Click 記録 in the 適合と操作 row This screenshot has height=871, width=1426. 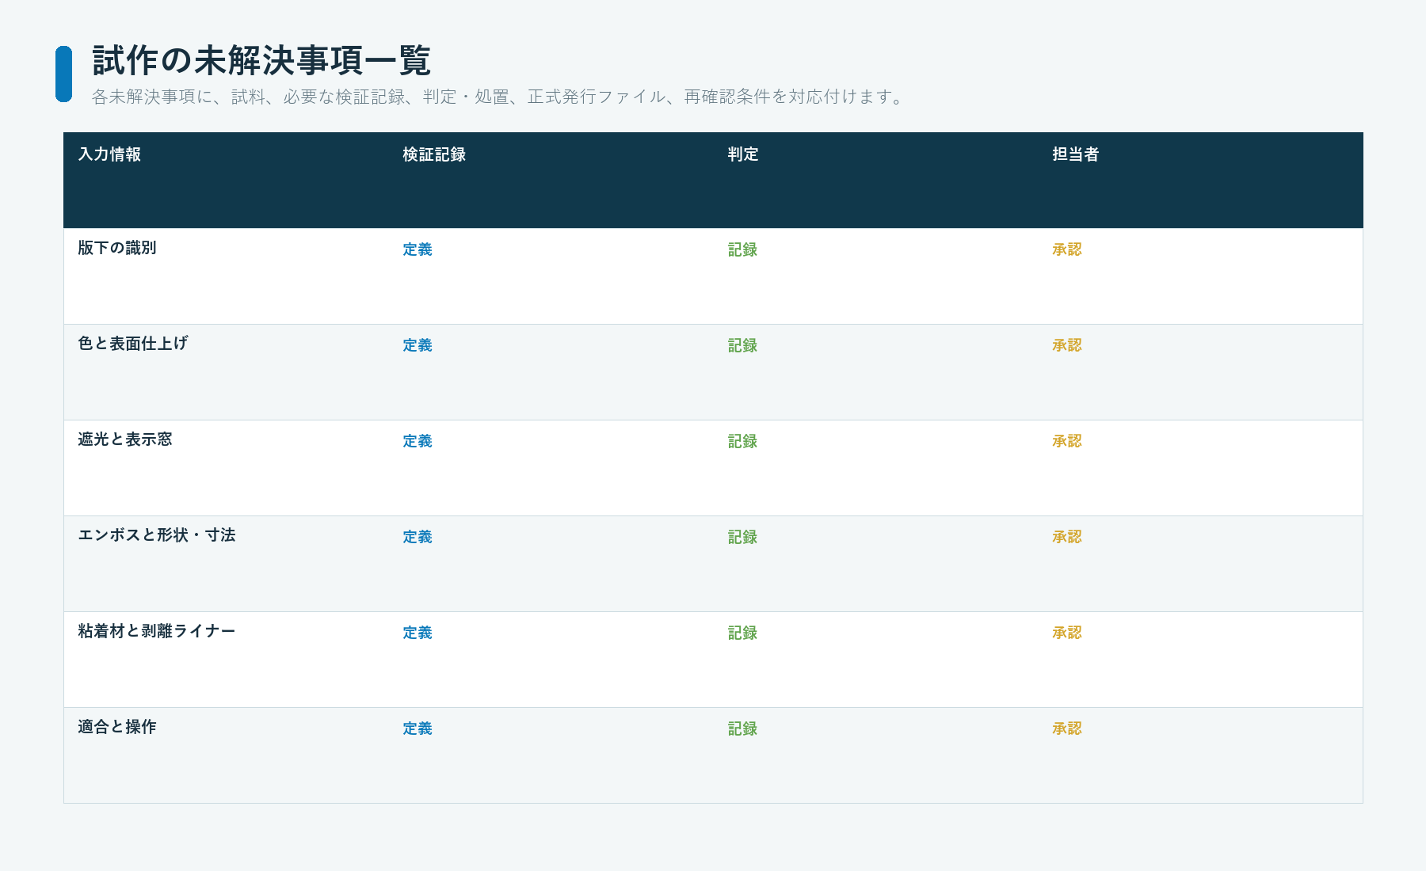point(742,728)
